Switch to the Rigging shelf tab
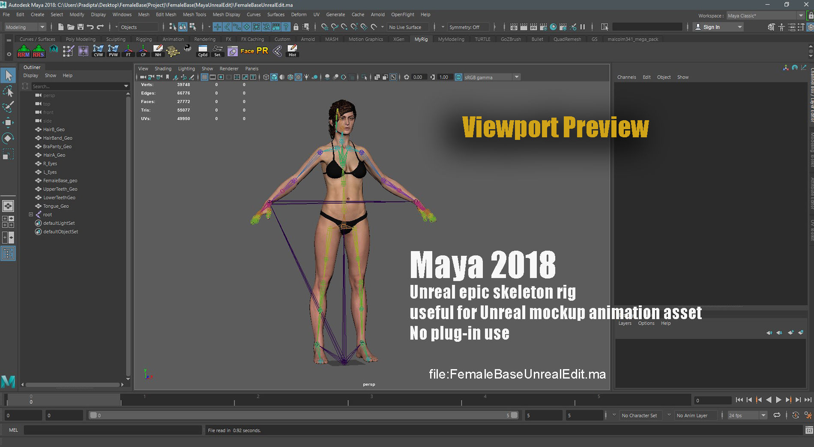This screenshot has height=447, width=814. tap(144, 39)
